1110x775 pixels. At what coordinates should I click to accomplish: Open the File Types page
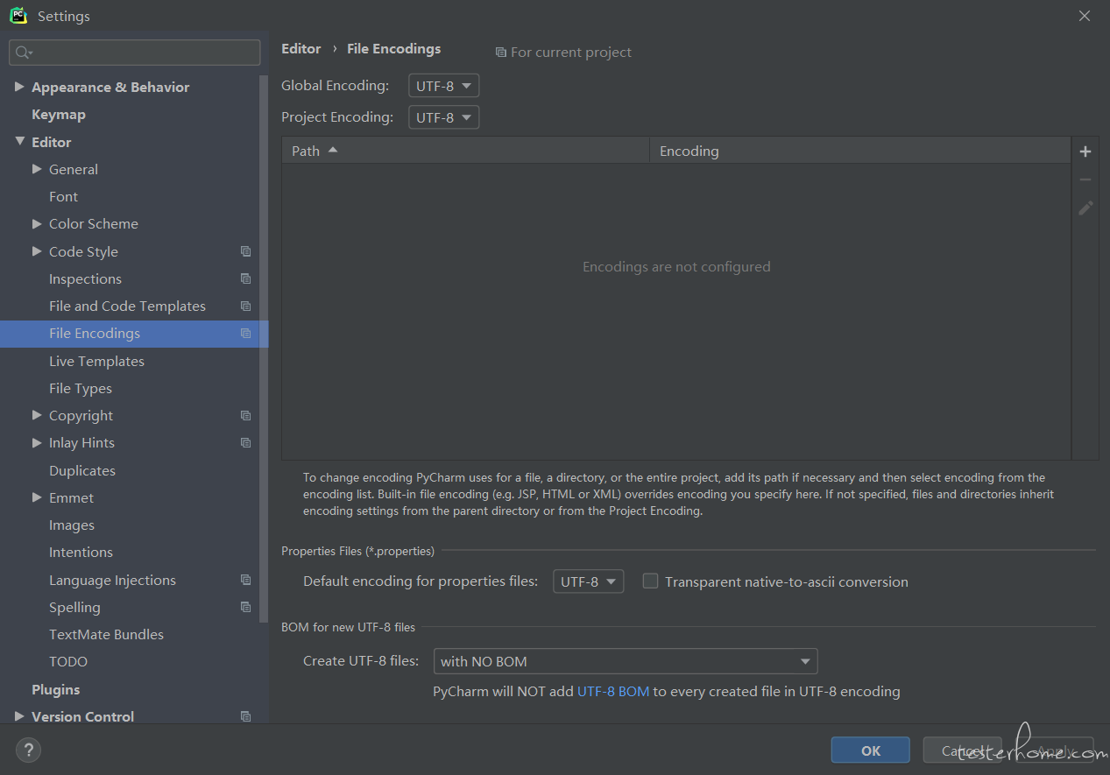coord(81,389)
